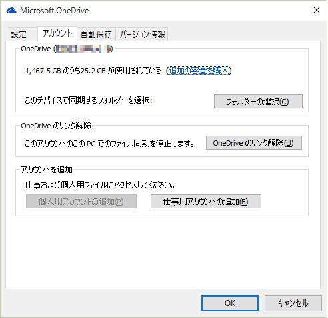The image size is (328, 318).
Task: Follow the 追加の容量を購入 link
Action: point(199,71)
